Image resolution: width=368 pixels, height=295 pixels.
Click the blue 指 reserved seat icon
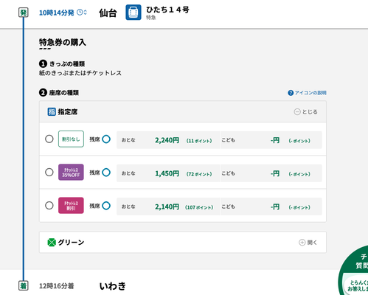click(52, 112)
